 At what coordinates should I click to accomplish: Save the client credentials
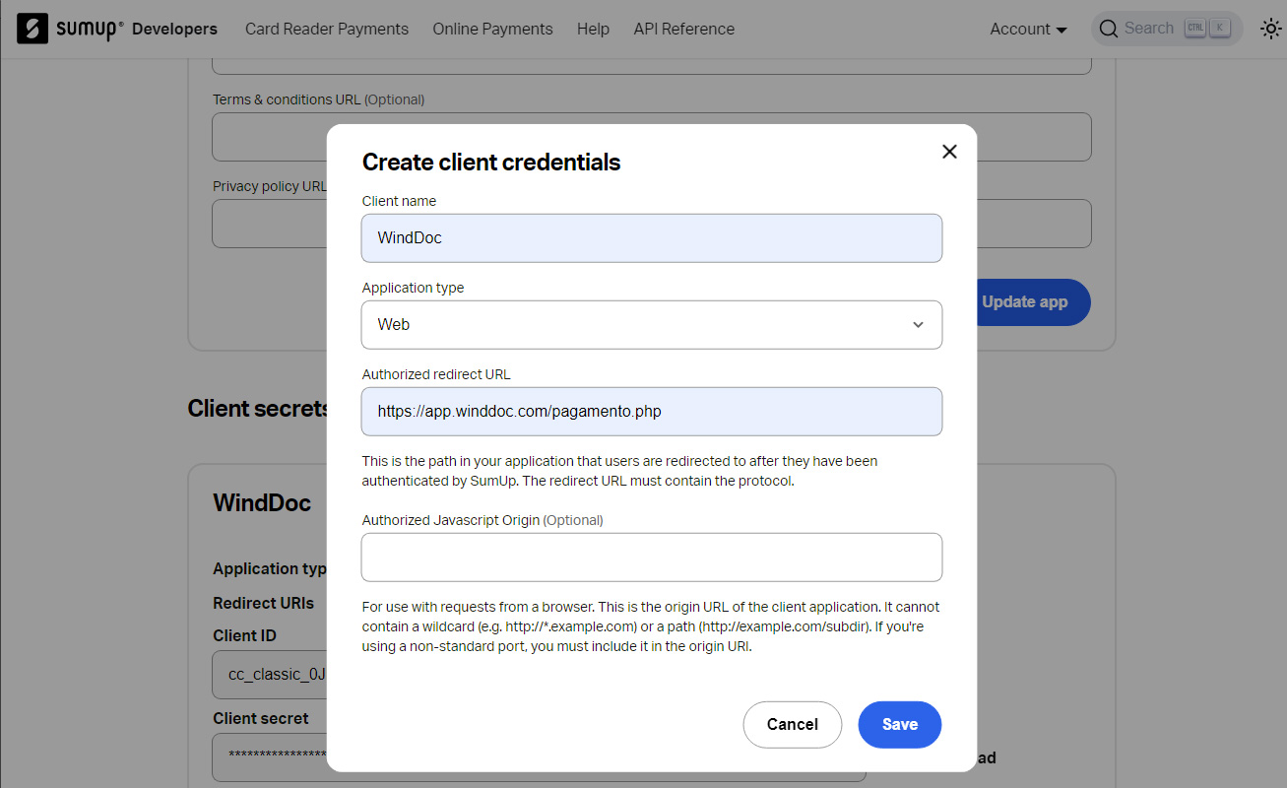coord(900,725)
